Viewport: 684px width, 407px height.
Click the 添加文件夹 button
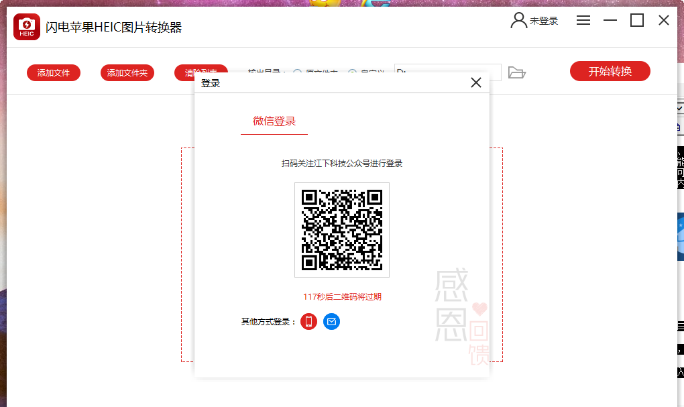click(127, 73)
